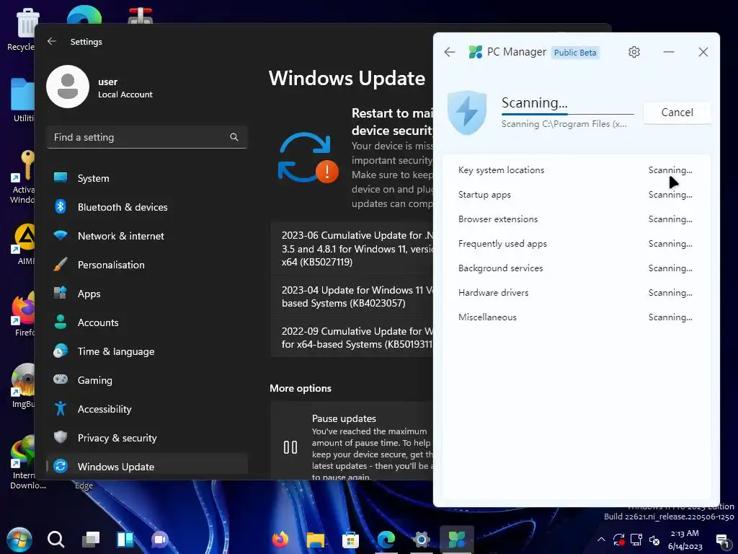738x554 pixels.
Task: Switch to PC Manager on taskbar
Action: click(456, 539)
